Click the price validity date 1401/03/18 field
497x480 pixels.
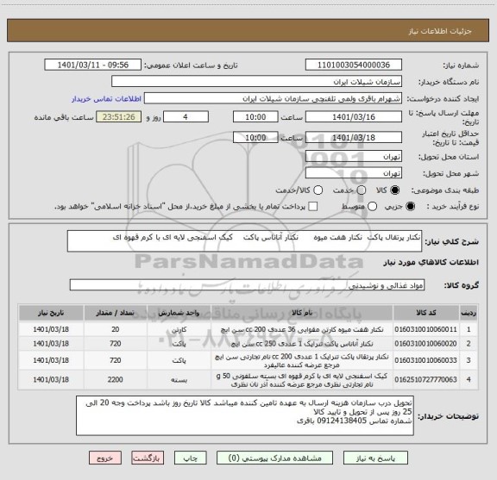[354, 137]
